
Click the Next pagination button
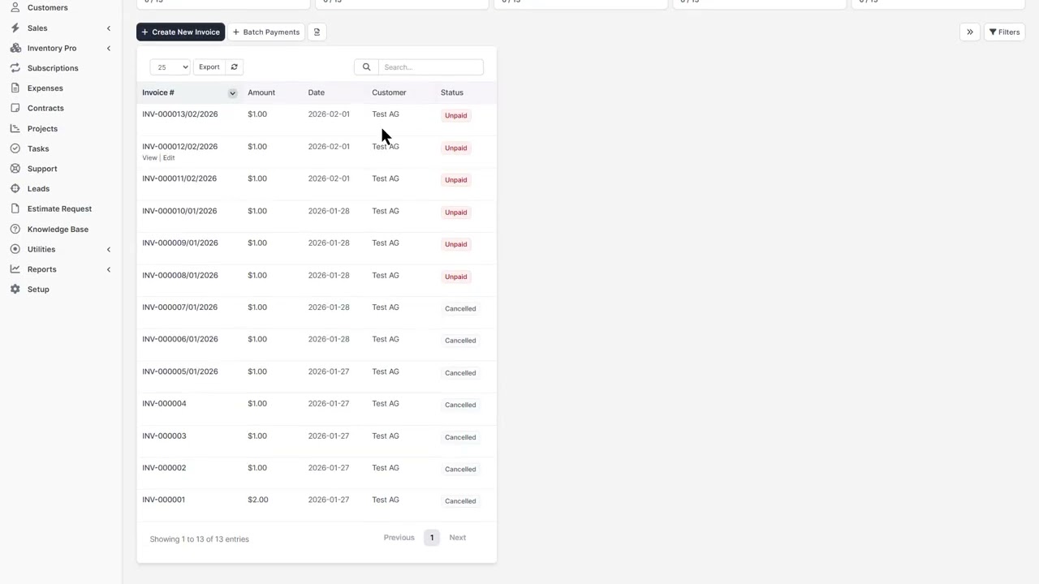tap(458, 538)
